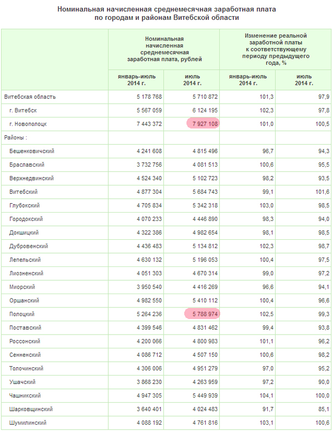Click the highlighted value 7 927 108
This screenshot has width=332, height=432.
click(x=203, y=124)
